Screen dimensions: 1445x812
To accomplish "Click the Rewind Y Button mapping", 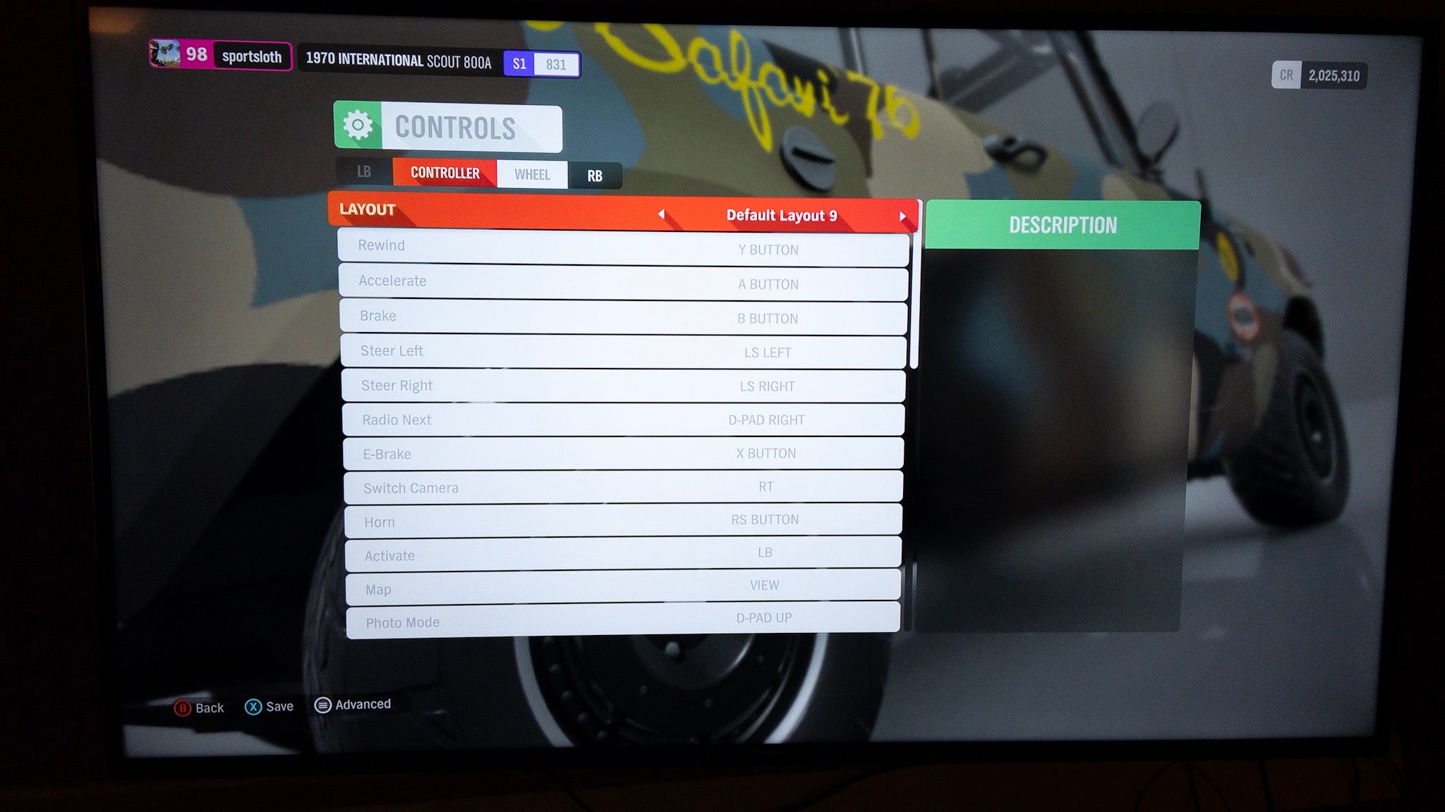I will (x=622, y=248).
